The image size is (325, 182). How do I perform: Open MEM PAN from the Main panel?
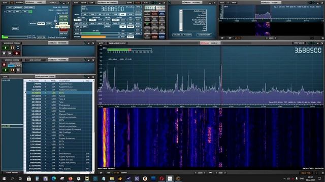click(x=63, y=34)
